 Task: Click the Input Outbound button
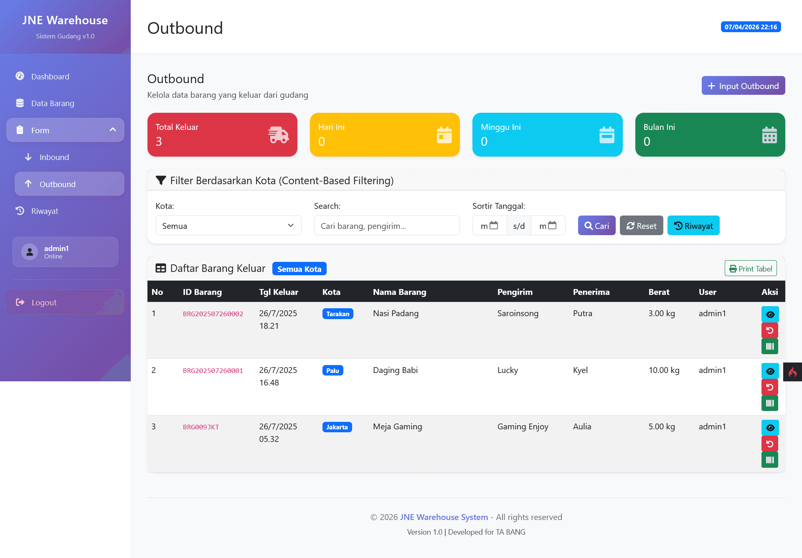click(x=743, y=86)
